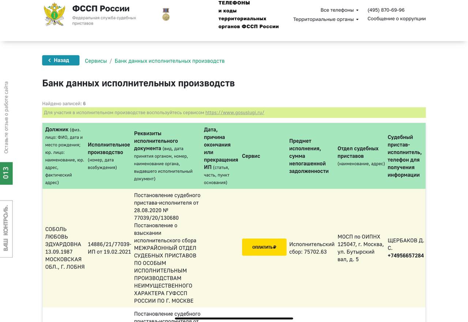Select Исполнительский сбор: 75702.63 cell

[x=312, y=248]
